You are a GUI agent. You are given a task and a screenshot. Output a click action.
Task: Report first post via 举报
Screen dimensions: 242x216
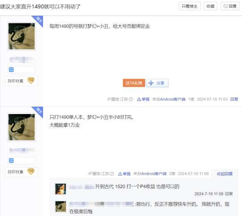click(x=143, y=99)
